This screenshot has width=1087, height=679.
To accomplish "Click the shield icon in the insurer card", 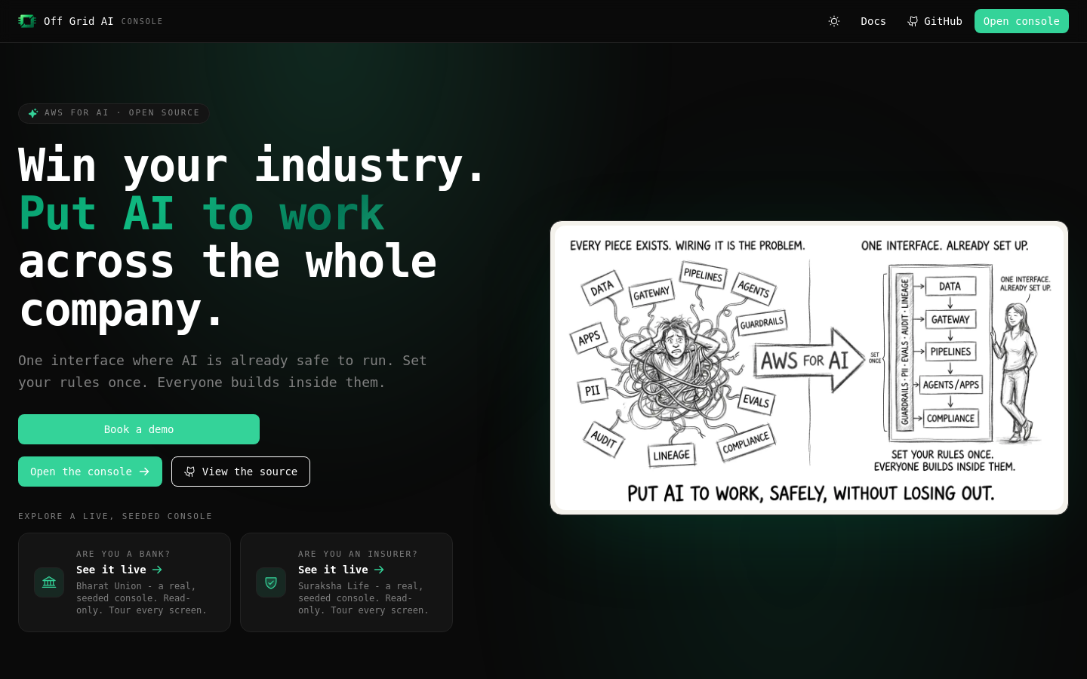I will (271, 582).
